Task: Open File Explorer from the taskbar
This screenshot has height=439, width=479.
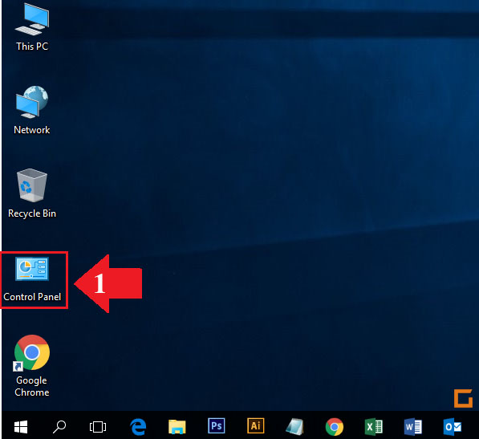Action: pyautogui.click(x=177, y=426)
